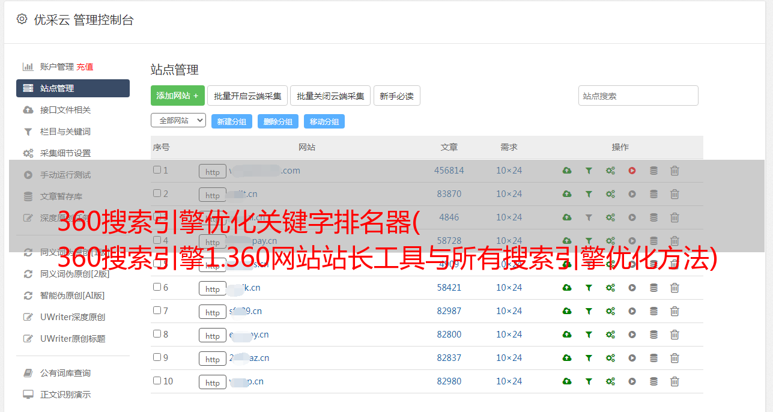Tick the checkbox for row 10
The height and width of the screenshot is (412, 773).
(157, 381)
